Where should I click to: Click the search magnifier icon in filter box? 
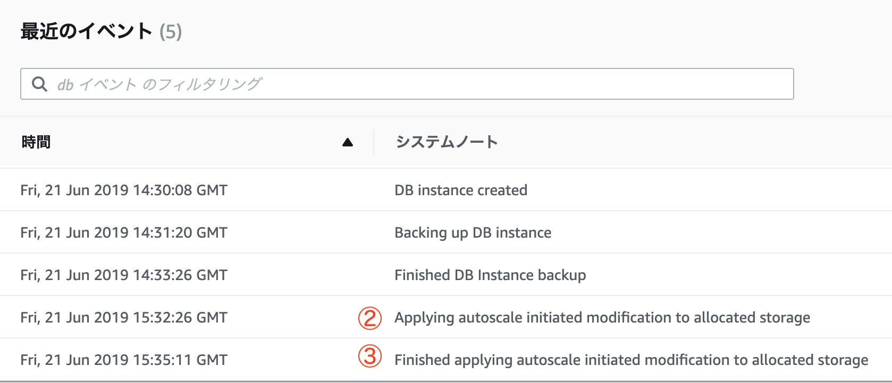[x=39, y=84]
